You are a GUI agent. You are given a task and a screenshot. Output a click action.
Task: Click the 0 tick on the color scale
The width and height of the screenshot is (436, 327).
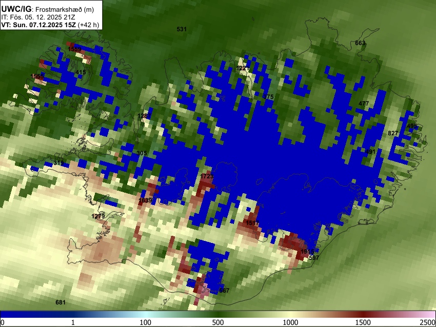pyautogui.click(x=3, y=322)
